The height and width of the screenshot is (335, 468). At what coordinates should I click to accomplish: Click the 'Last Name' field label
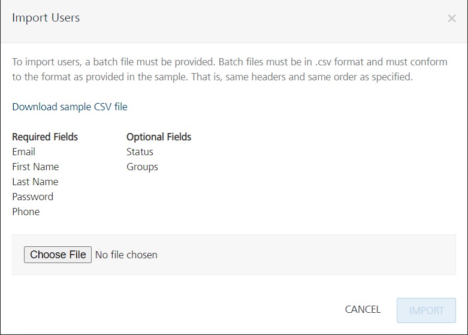click(x=35, y=182)
